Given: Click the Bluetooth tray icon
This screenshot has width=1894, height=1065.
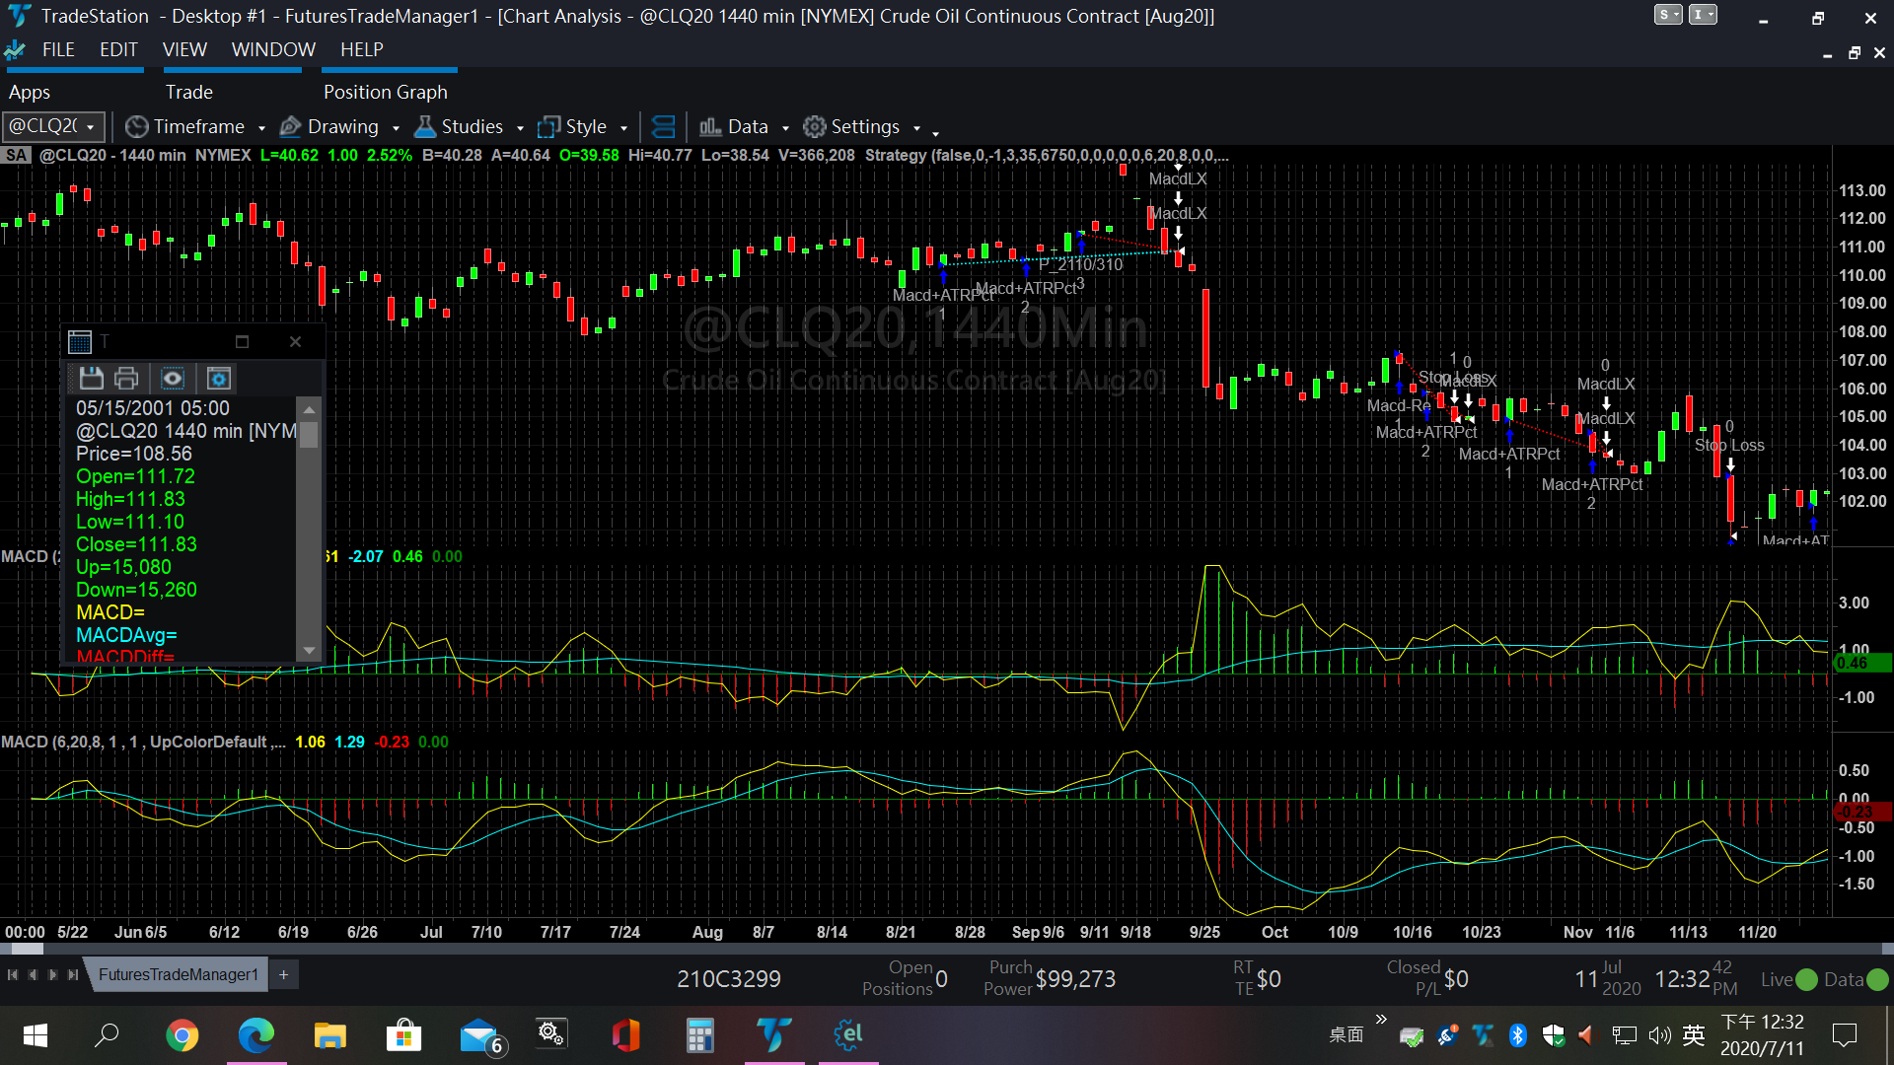Looking at the screenshot, I should pos(1518,1034).
